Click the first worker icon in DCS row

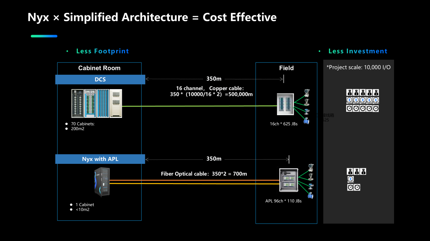(x=350, y=92)
